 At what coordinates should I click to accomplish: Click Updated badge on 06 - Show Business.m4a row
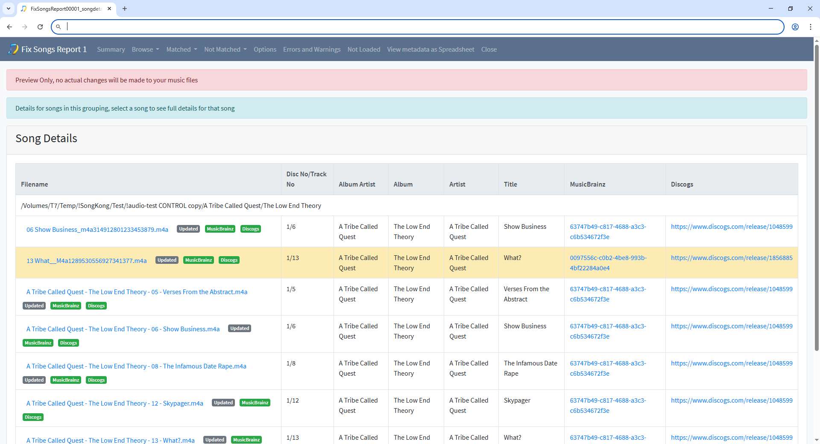[240, 329]
